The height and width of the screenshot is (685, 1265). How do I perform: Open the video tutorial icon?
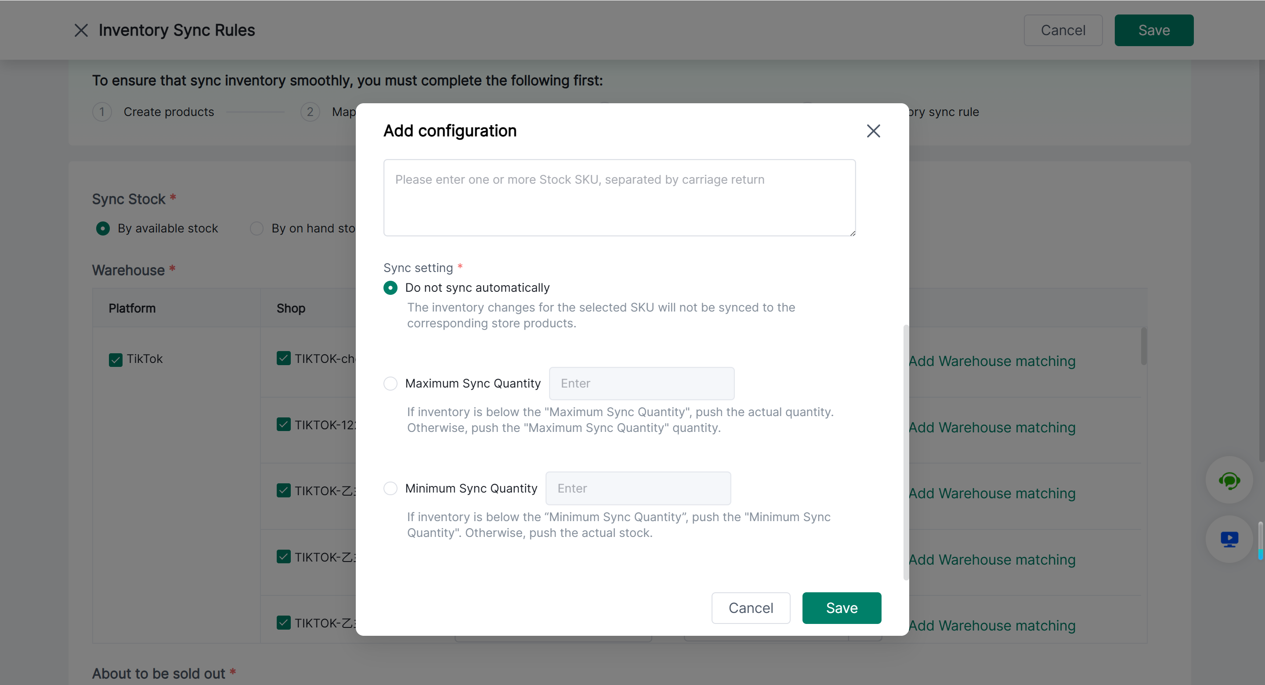(1229, 539)
